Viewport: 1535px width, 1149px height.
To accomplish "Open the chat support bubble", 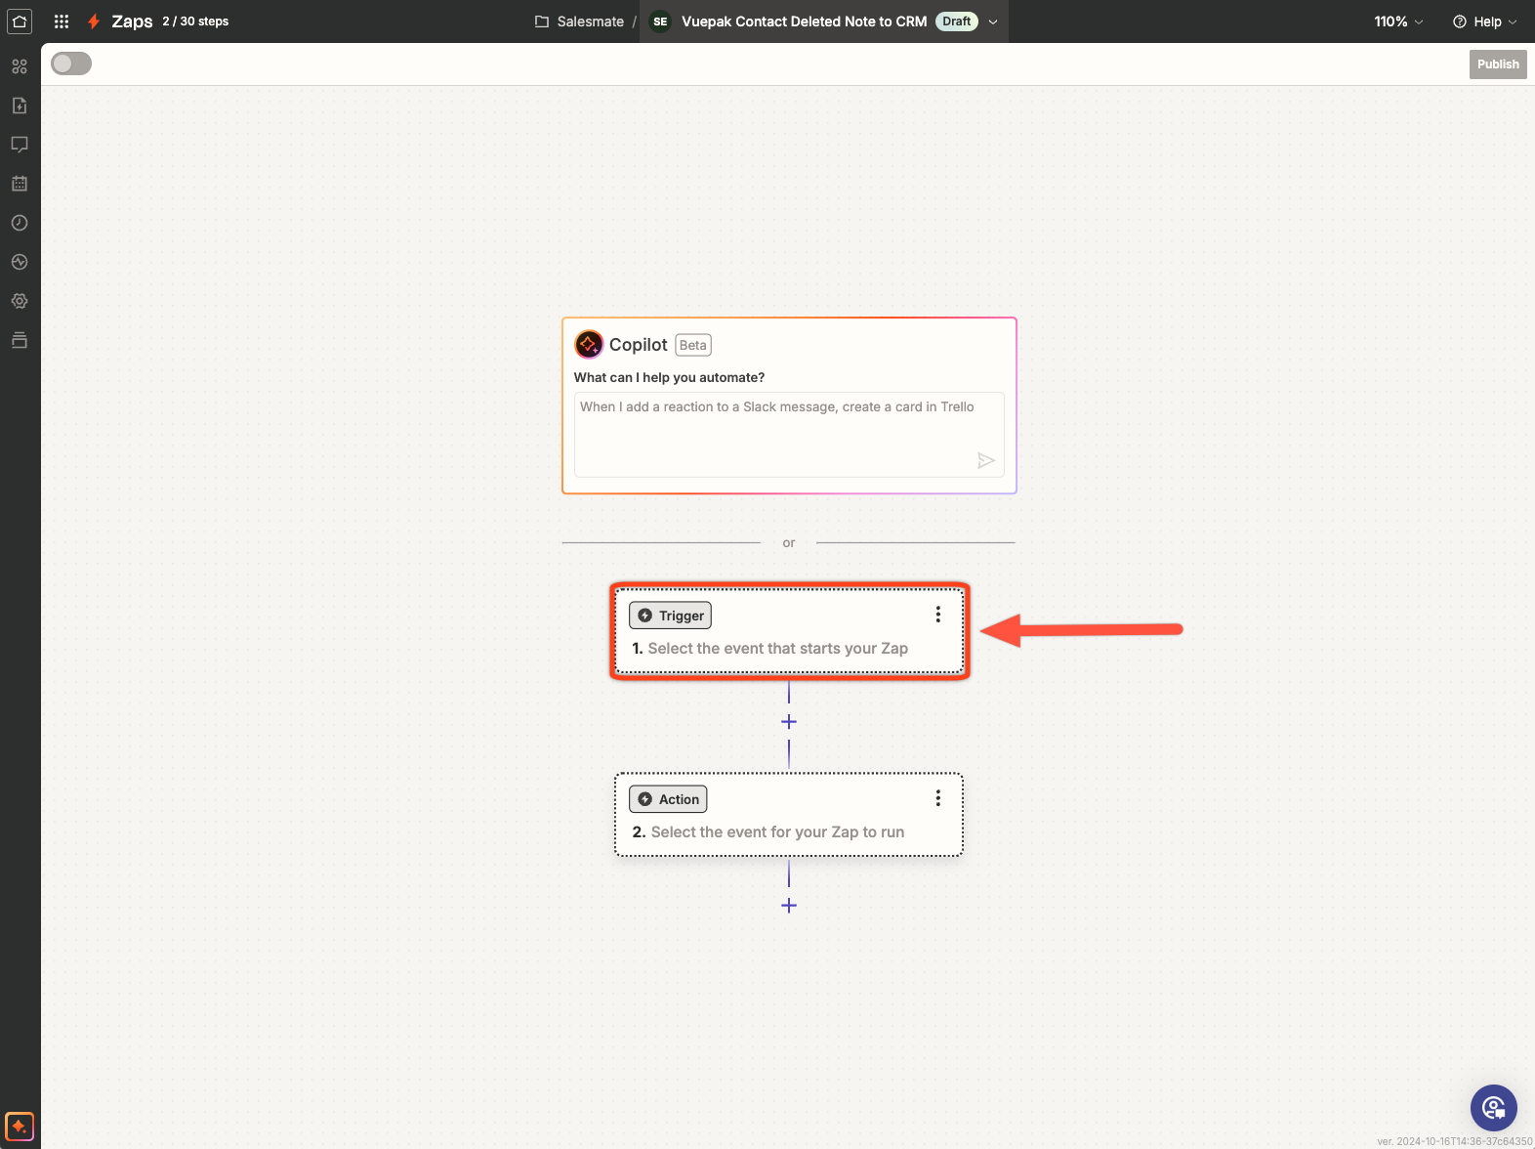I will [1493, 1107].
